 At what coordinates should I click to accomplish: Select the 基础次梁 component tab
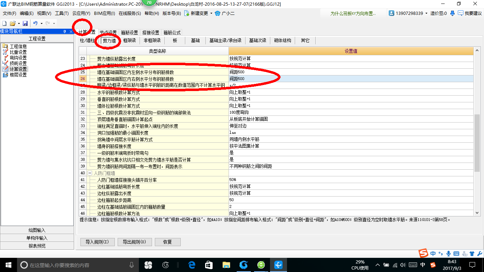pos(258,40)
